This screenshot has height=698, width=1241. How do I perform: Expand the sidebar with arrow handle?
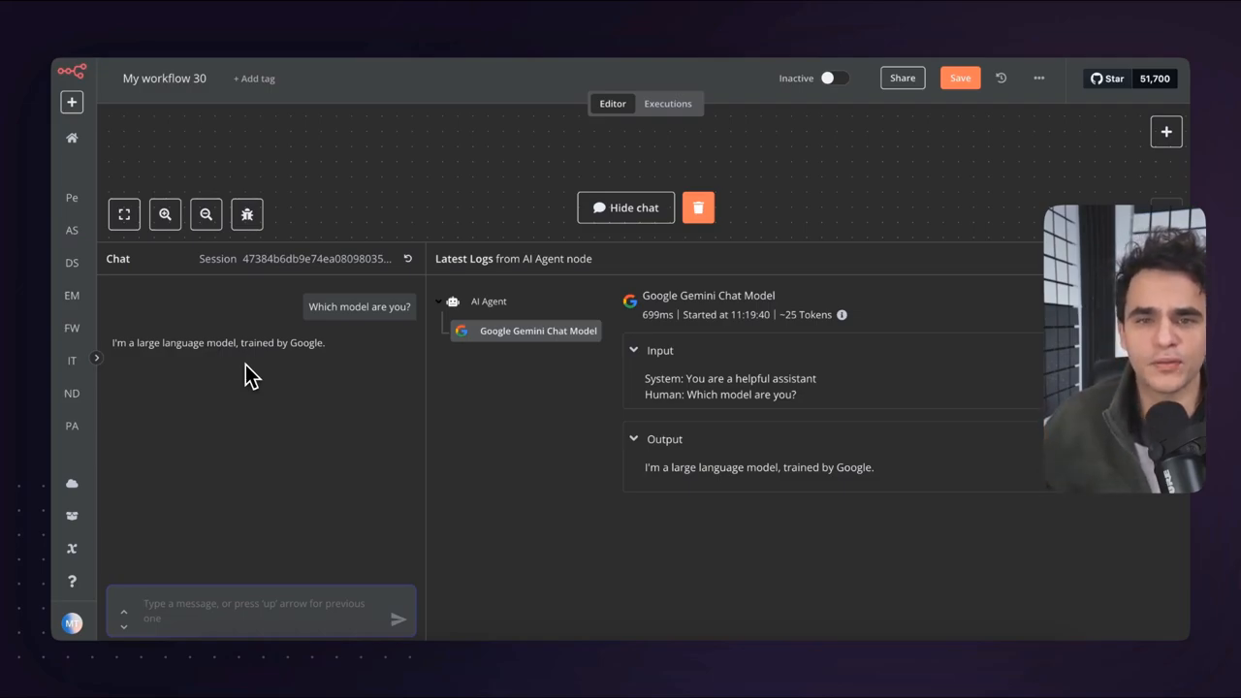[96, 358]
